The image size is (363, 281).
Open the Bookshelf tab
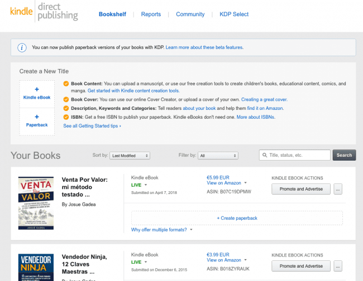coord(112,14)
